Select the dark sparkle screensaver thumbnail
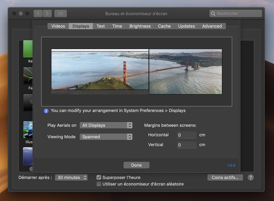Viewport: 274px width, 201px height. click(x=28, y=103)
